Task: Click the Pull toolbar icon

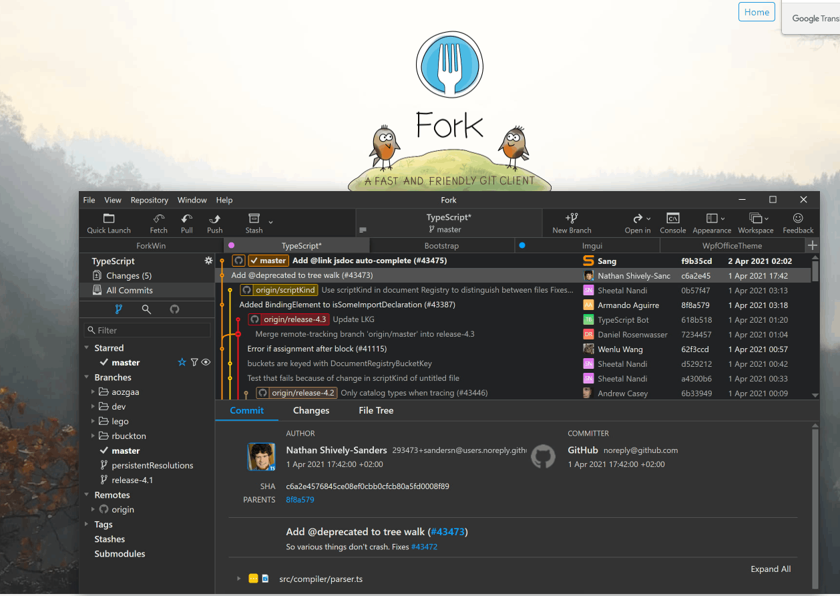Action: pyautogui.click(x=187, y=218)
